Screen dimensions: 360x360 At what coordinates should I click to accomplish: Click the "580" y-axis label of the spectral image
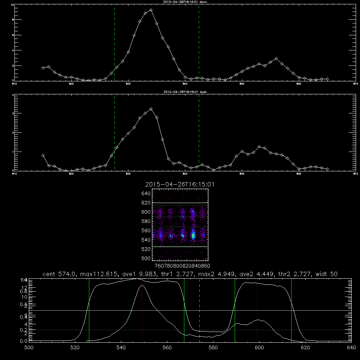(146, 221)
